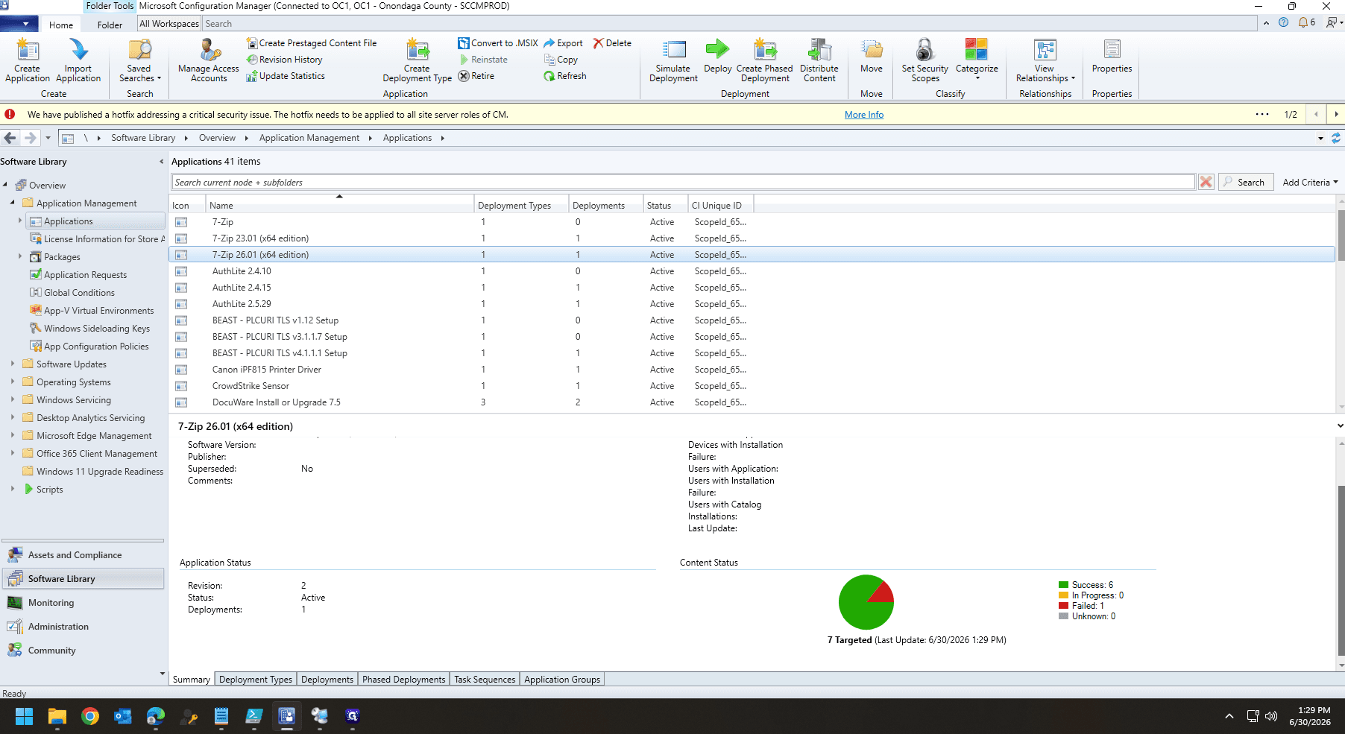1345x734 pixels.
Task: Click the green Success legend swatch
Action: (x=1063, y=585)
